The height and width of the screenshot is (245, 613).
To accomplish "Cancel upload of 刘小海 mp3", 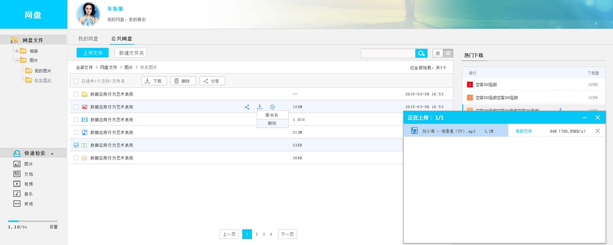I will click(597, 131).
